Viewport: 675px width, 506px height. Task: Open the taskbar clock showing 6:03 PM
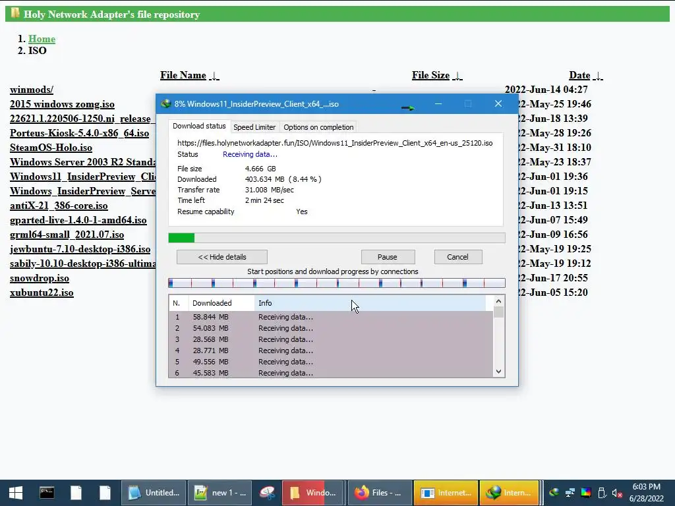[x=646, y=493]
